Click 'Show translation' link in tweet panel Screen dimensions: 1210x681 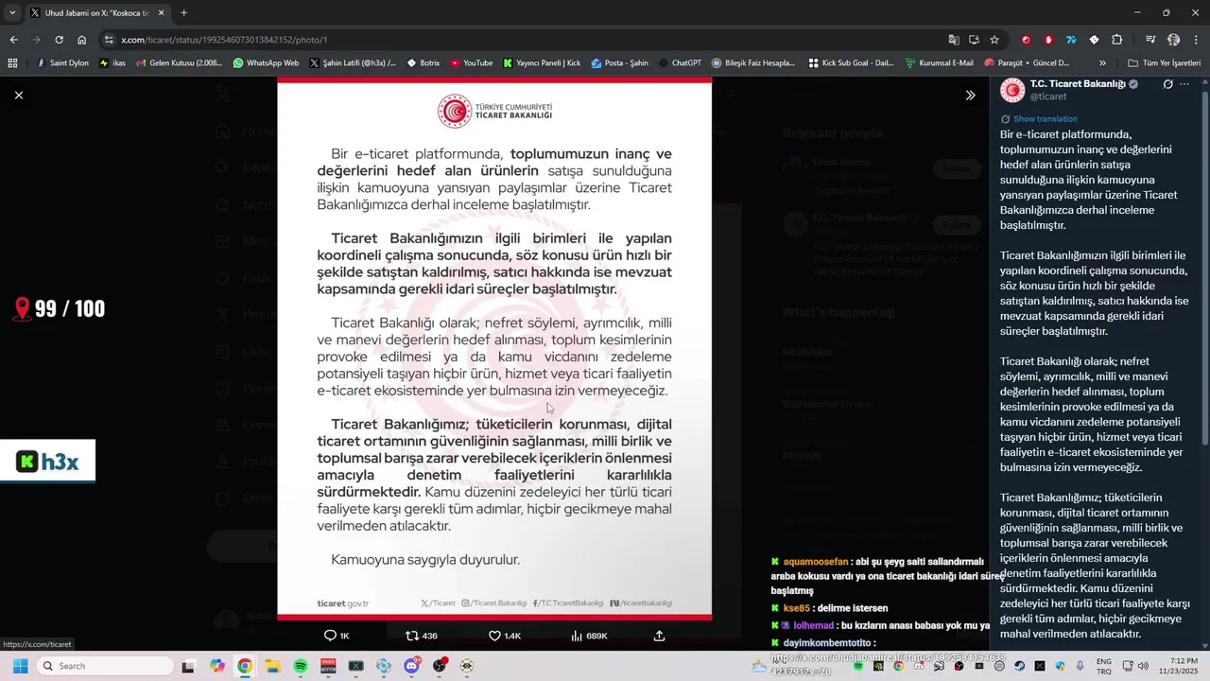[1045, 119]
